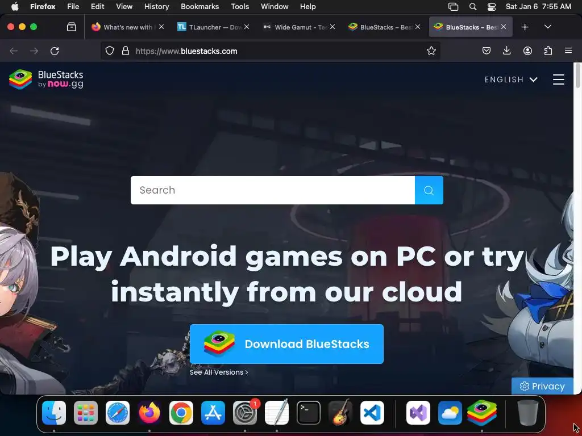The width and height of the screenshot is (582, 436).
Task: Open Visual Studio purple icon in Dock
Action: pyautogui.click(x=418, y=413)
